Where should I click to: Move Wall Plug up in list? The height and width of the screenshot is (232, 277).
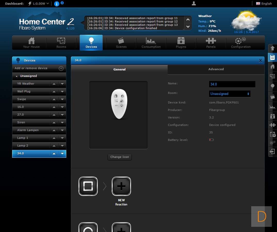54,92
